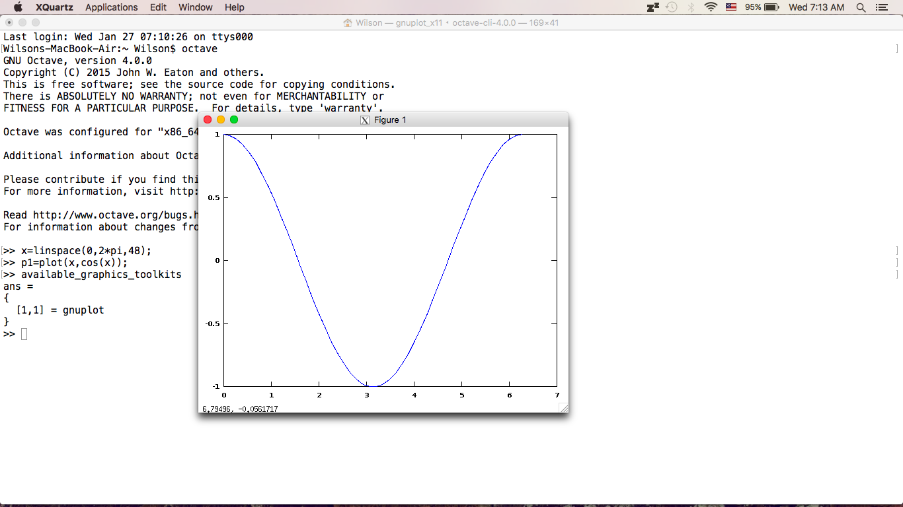Click the Figure 1 title text
Image resolution: width=903 pixels, height=507 pixels.
click(x=390, y=119)
